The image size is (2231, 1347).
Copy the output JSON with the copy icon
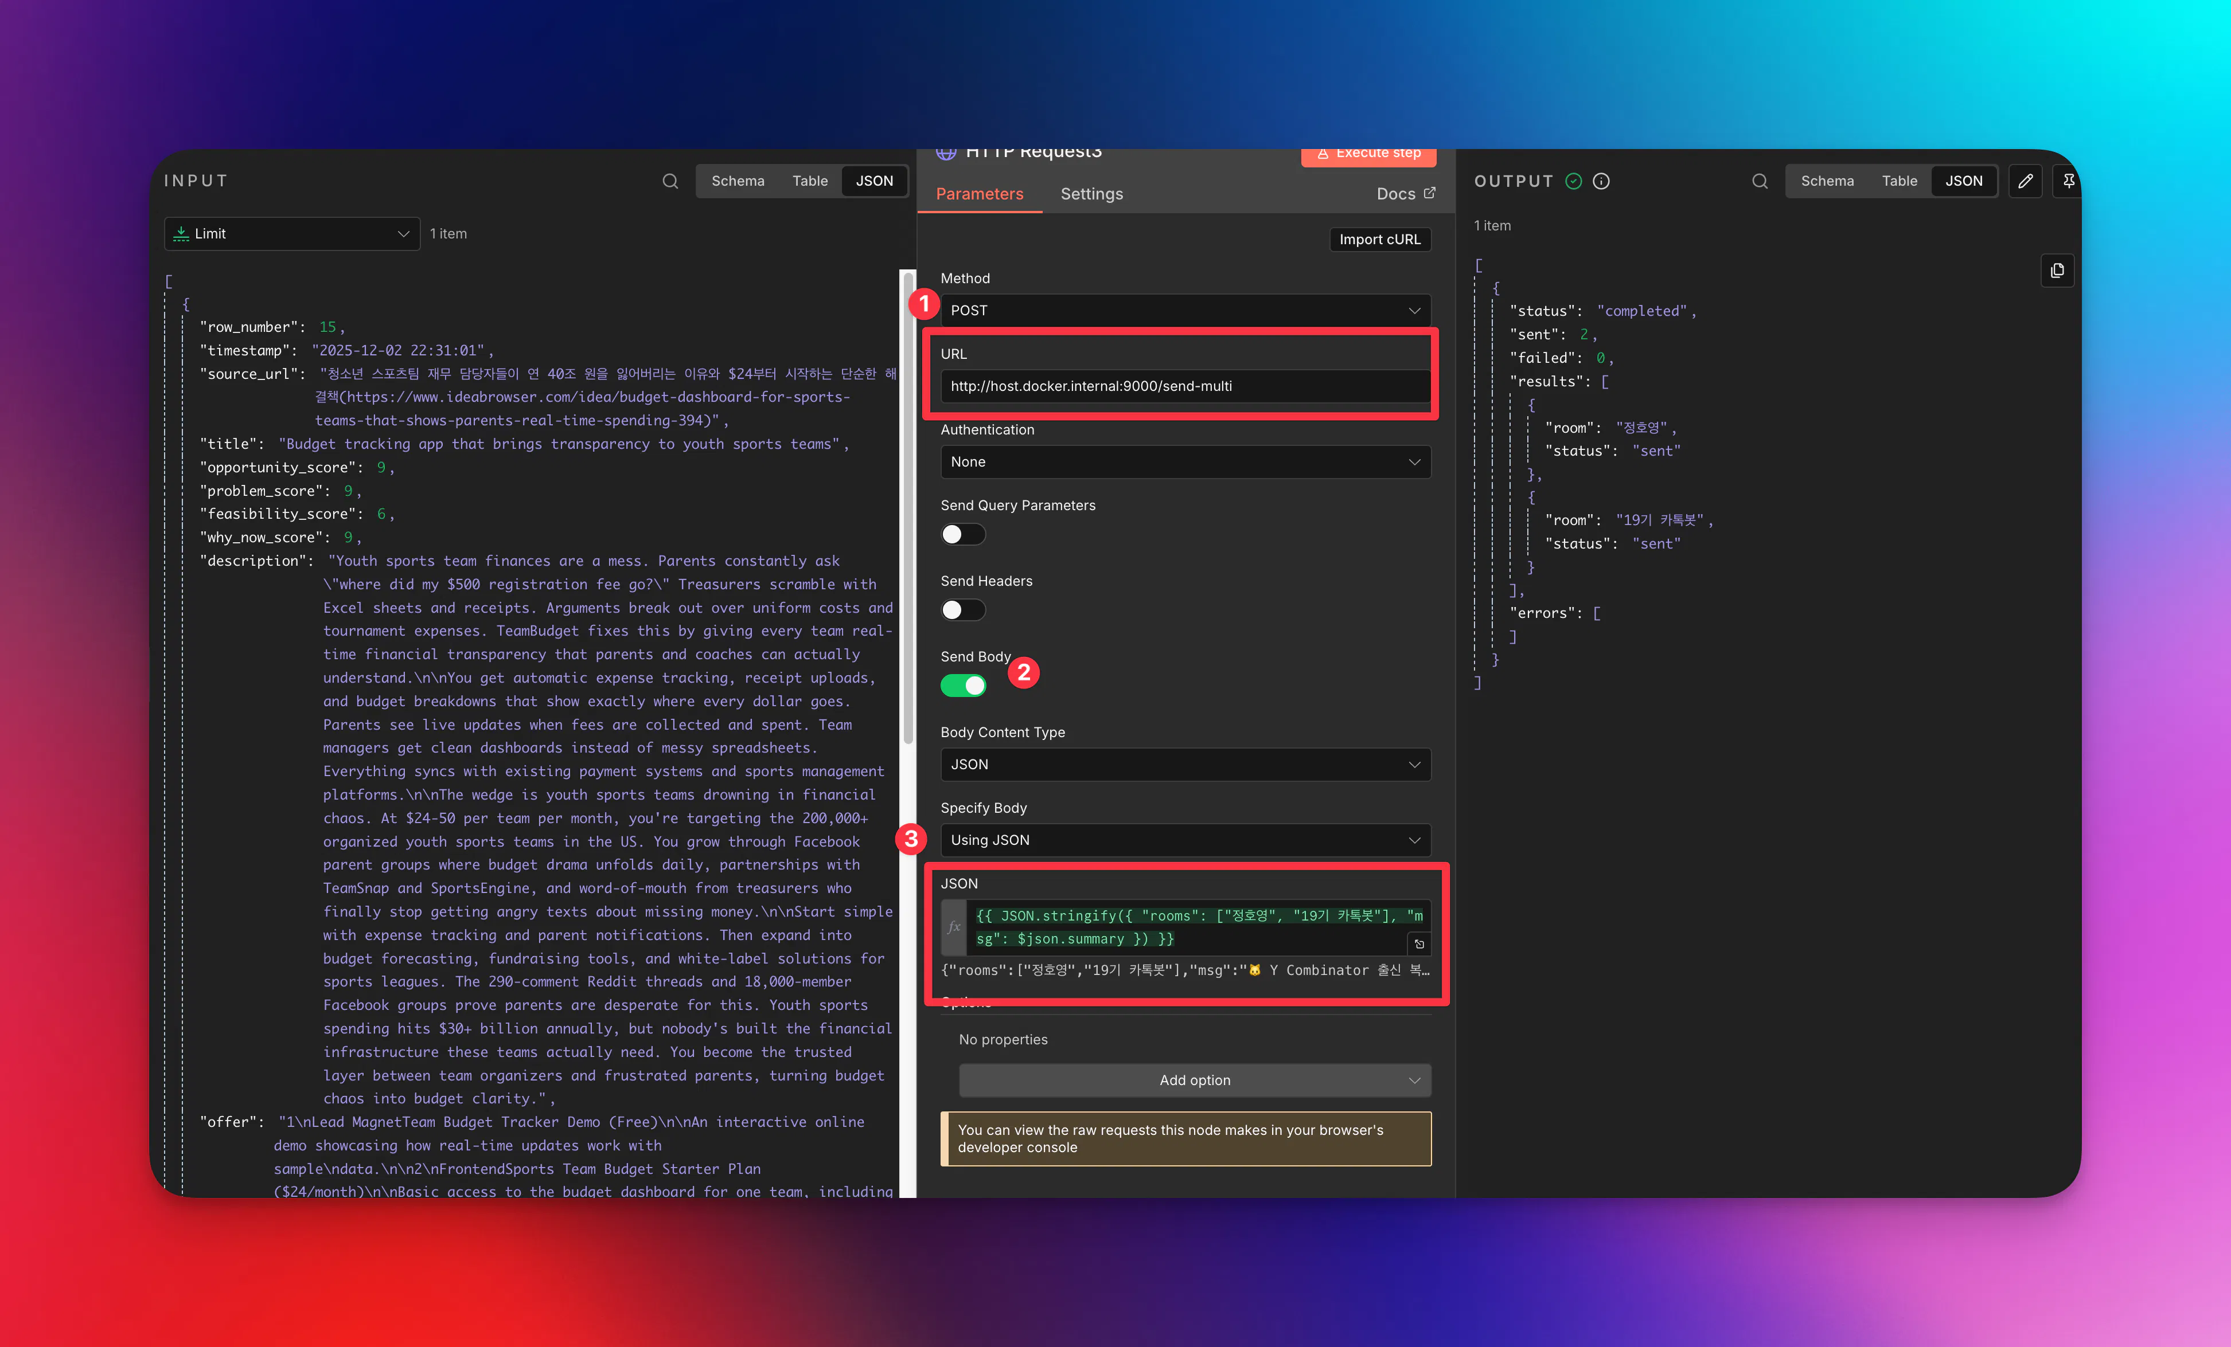coord(2057,271)
